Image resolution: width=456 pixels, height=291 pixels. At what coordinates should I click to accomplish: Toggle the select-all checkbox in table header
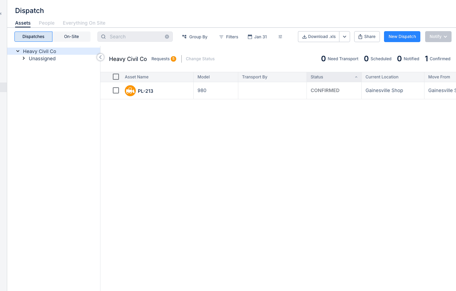point(116,77)
